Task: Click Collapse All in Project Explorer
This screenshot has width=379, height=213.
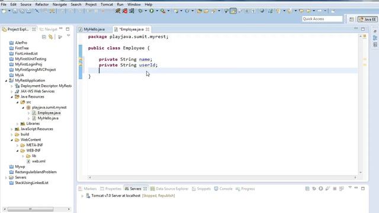Action: (44, 37)
